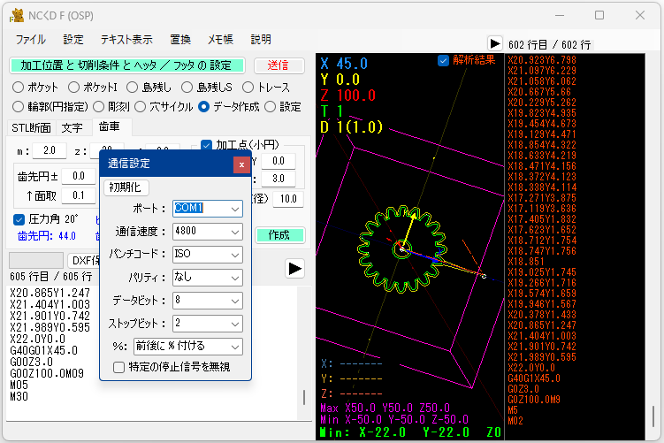This screenshot has height=443, width=664.
Task: Click the field showing 3.0
Action: click(279, 179)
